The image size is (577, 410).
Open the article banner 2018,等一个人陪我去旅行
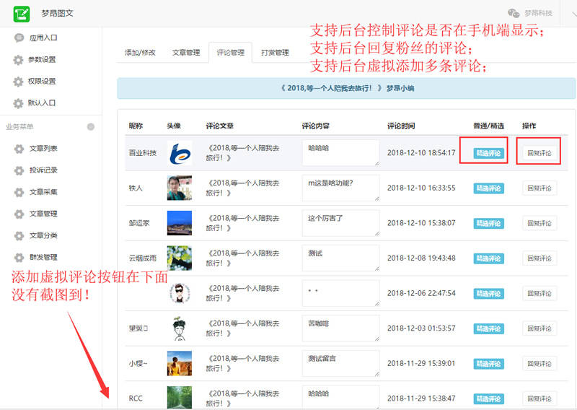pos(347,88)
